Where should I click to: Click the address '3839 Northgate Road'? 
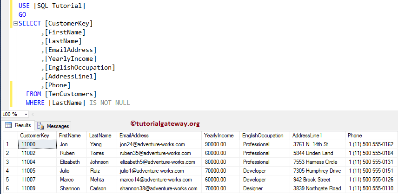point(318,188)
